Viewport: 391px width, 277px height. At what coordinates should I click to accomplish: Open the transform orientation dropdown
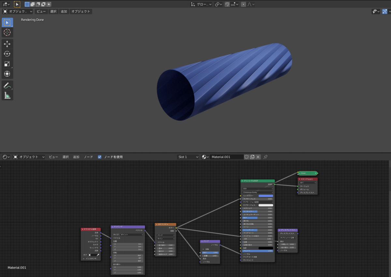pyautogui.click(x=201, y=4)
